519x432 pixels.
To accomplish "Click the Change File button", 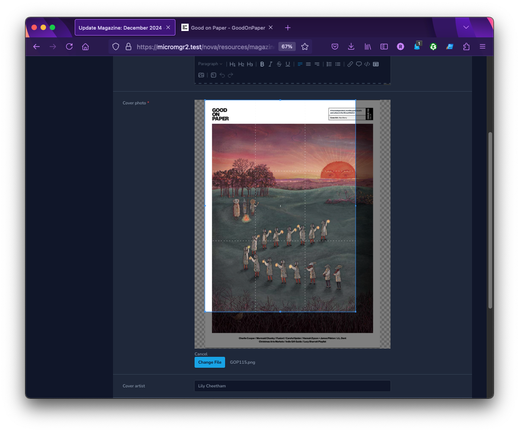I will [x=210, y=362].
